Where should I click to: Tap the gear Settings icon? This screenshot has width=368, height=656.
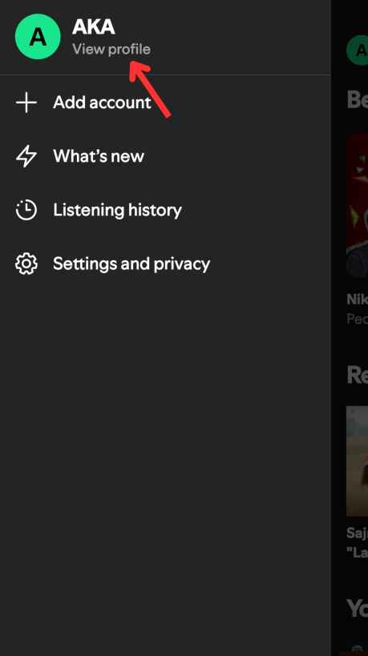point(26,264)
